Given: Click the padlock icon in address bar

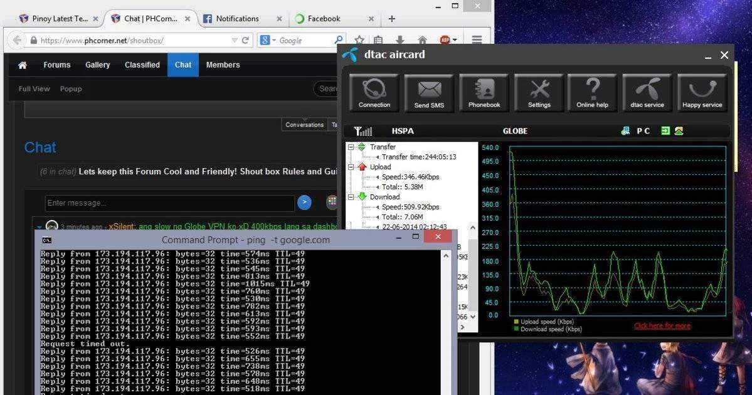Looking at the screenshot, I should [34, 41].
